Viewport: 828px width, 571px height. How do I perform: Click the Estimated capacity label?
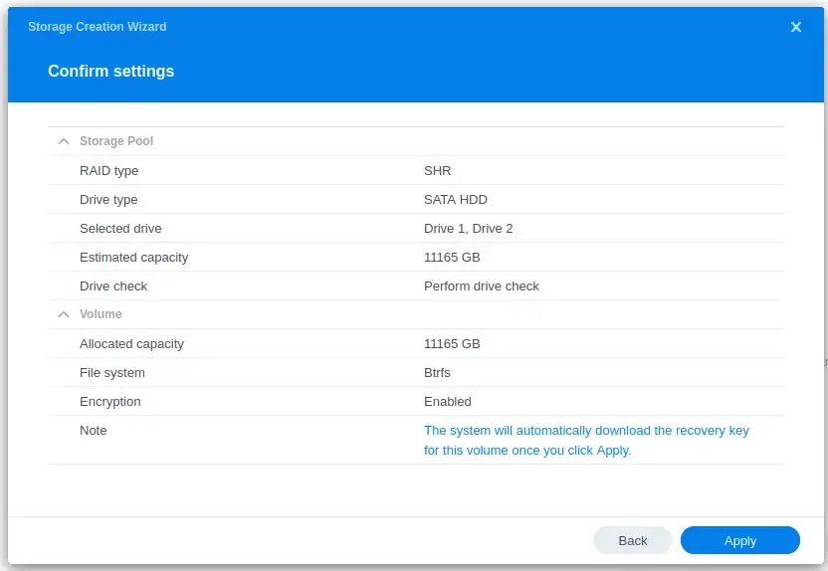[133, 258]
